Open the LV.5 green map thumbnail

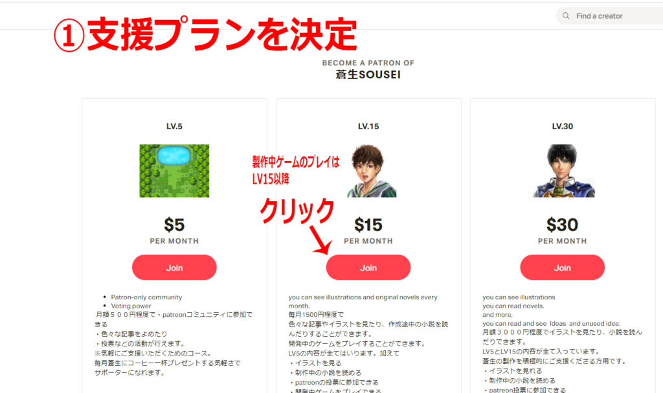point(174,171)
